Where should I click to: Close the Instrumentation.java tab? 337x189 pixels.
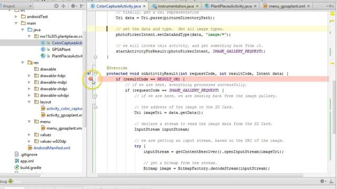click(197, 6)
